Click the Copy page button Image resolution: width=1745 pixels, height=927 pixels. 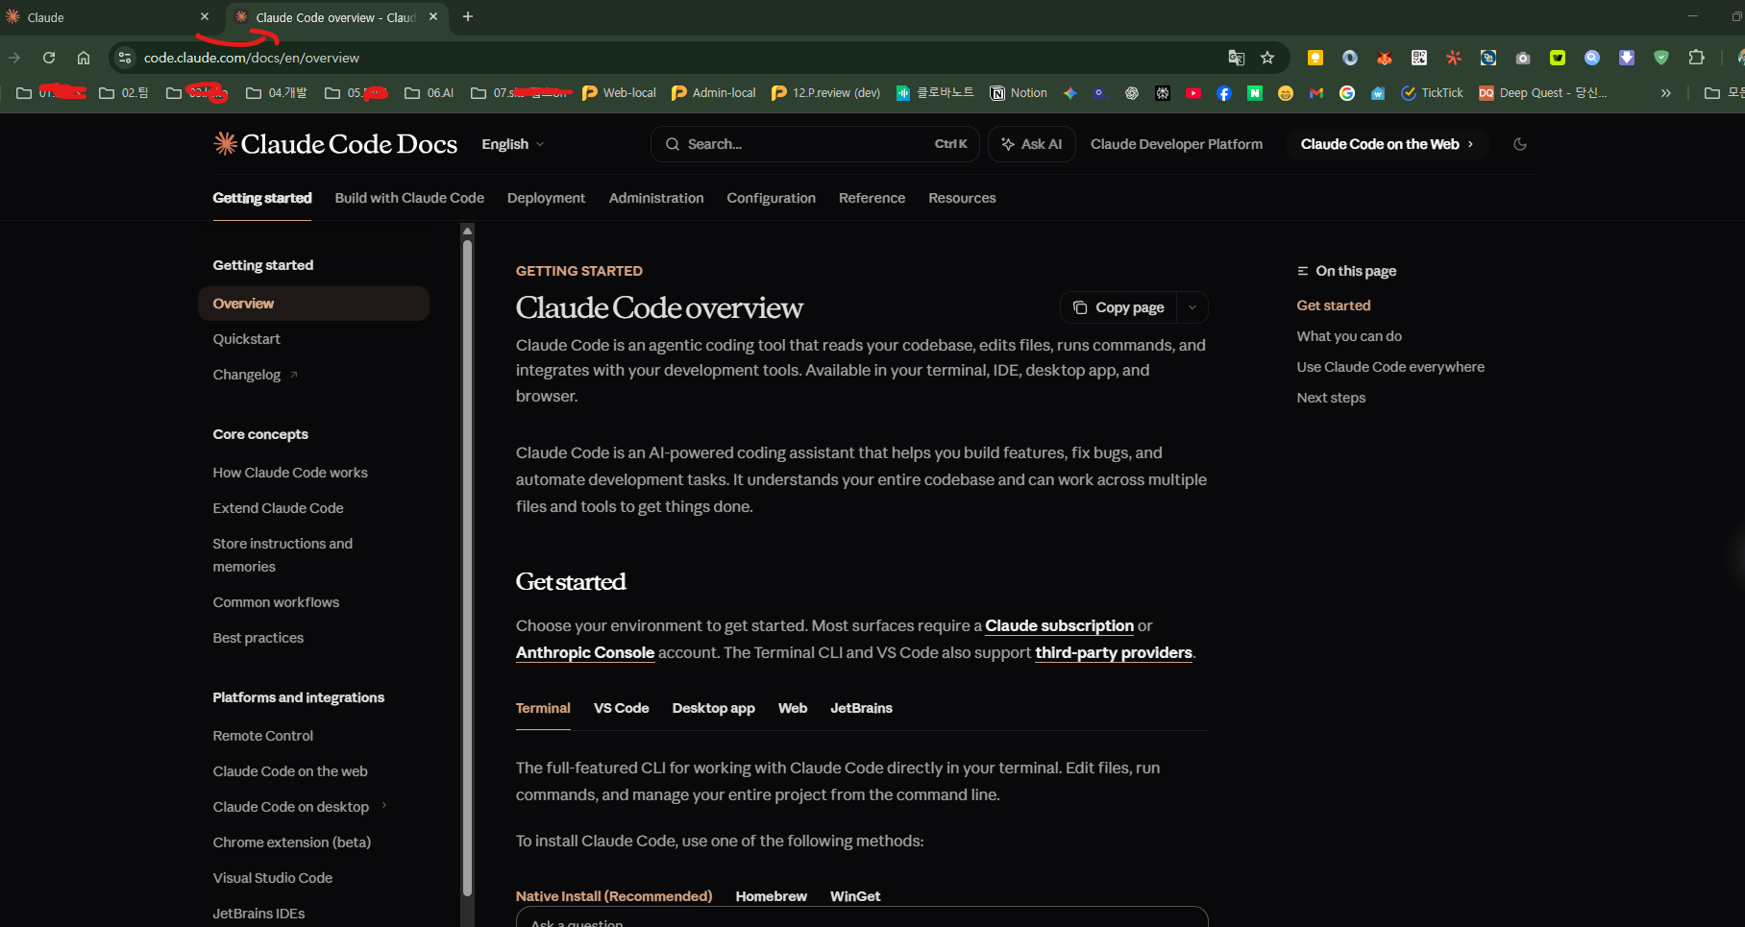pyautogui.click(x=1119, y=307)
